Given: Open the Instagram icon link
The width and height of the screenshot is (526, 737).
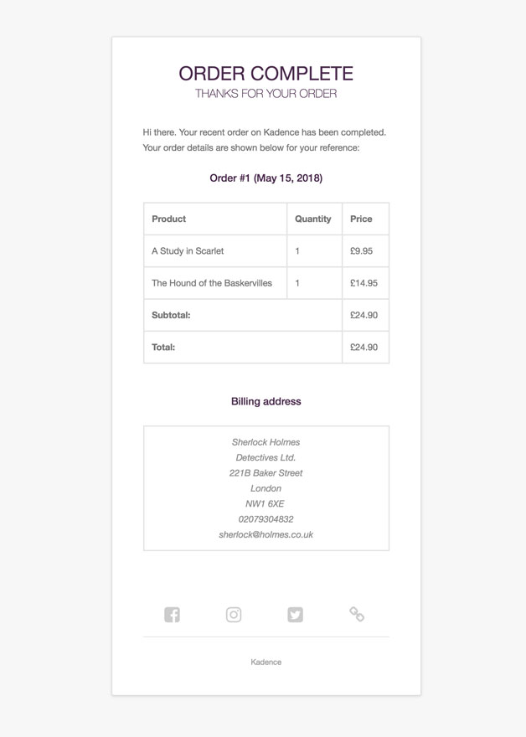Looking at the screenshot, I should point(234,615).
